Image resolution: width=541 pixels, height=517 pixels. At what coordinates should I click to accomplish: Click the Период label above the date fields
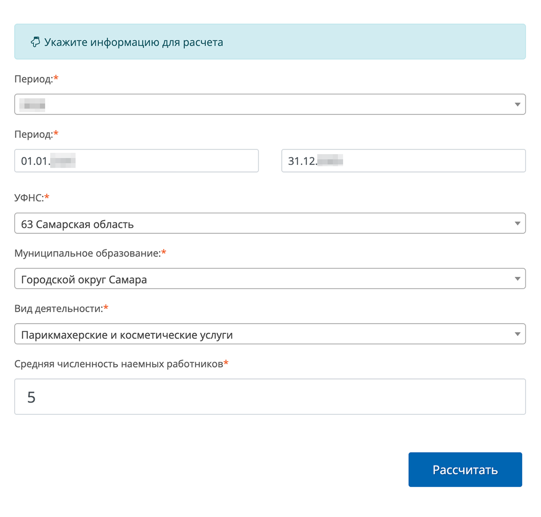click(x=33, y=134)
